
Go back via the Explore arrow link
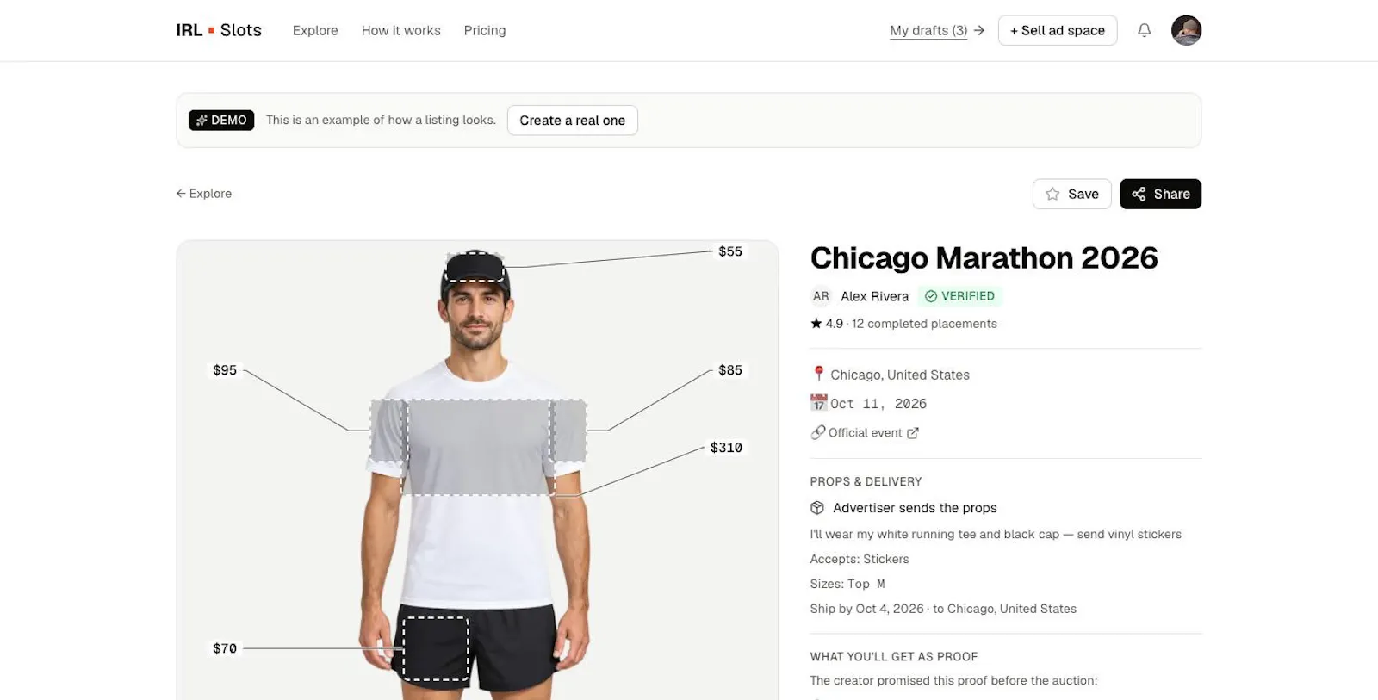coord(204,194)
